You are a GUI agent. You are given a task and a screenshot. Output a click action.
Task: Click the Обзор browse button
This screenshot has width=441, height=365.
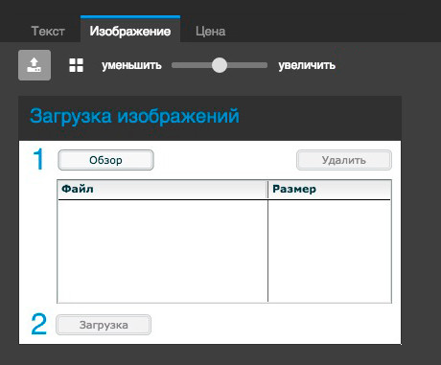105,160
